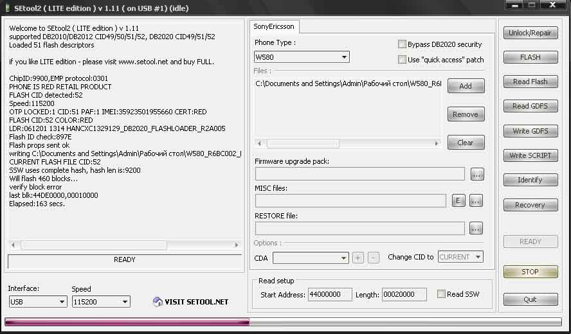Image resolution: width=571 pixels, height=334 pixels.
Task: Click the "Loaded 51 flash descriptors" log line
Action: pos(51,45)
